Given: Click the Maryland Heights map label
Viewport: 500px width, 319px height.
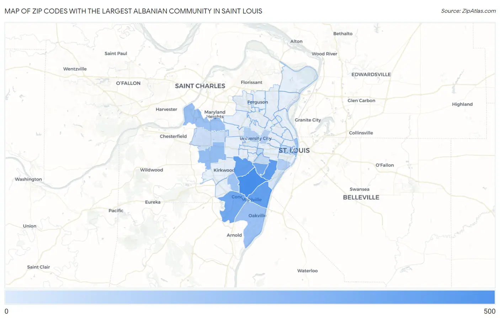Looking at the screenshot, I should click(215, 114).
